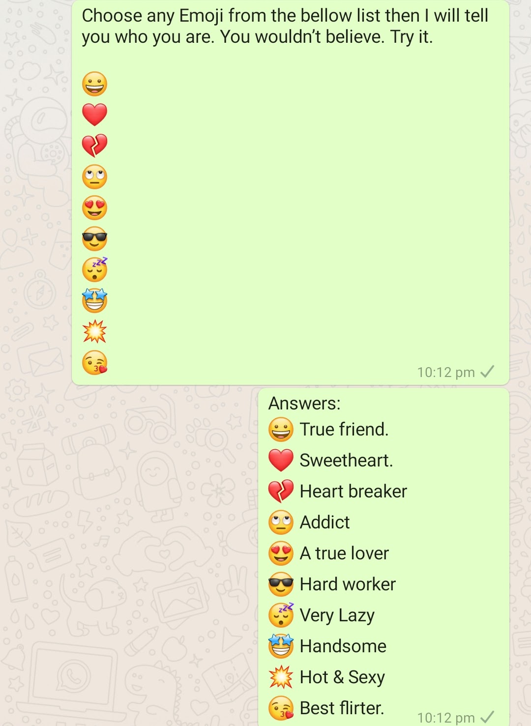
Task: Tap the heart-eyes emoji in first message
Action: 94,208
